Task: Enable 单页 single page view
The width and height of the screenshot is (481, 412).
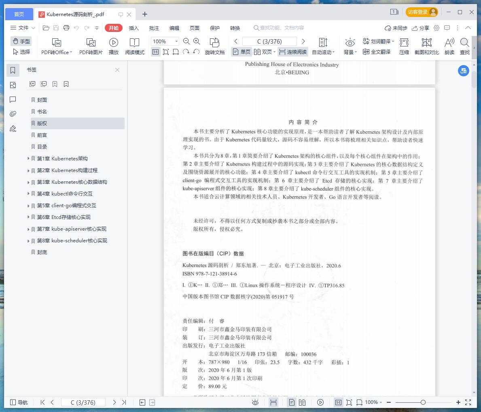Action: [242, 52]
